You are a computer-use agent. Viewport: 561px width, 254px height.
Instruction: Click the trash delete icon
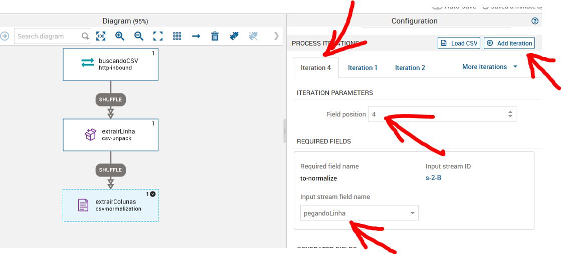[x=215, y=36]
